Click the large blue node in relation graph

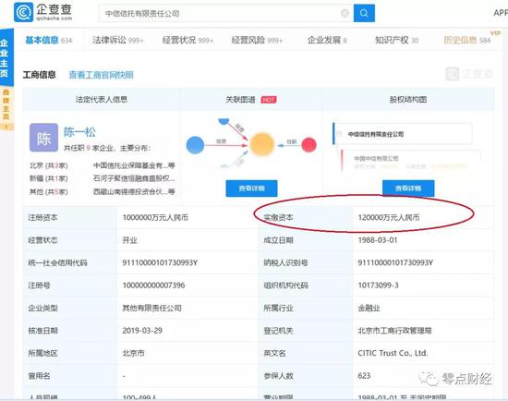[195, 145]
